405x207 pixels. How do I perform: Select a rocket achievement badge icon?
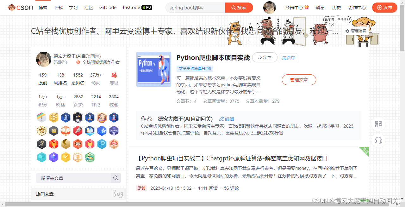(x=65, y=118)
